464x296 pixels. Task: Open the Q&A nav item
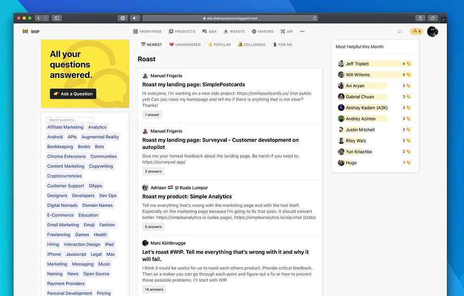(x=210, y=32)
